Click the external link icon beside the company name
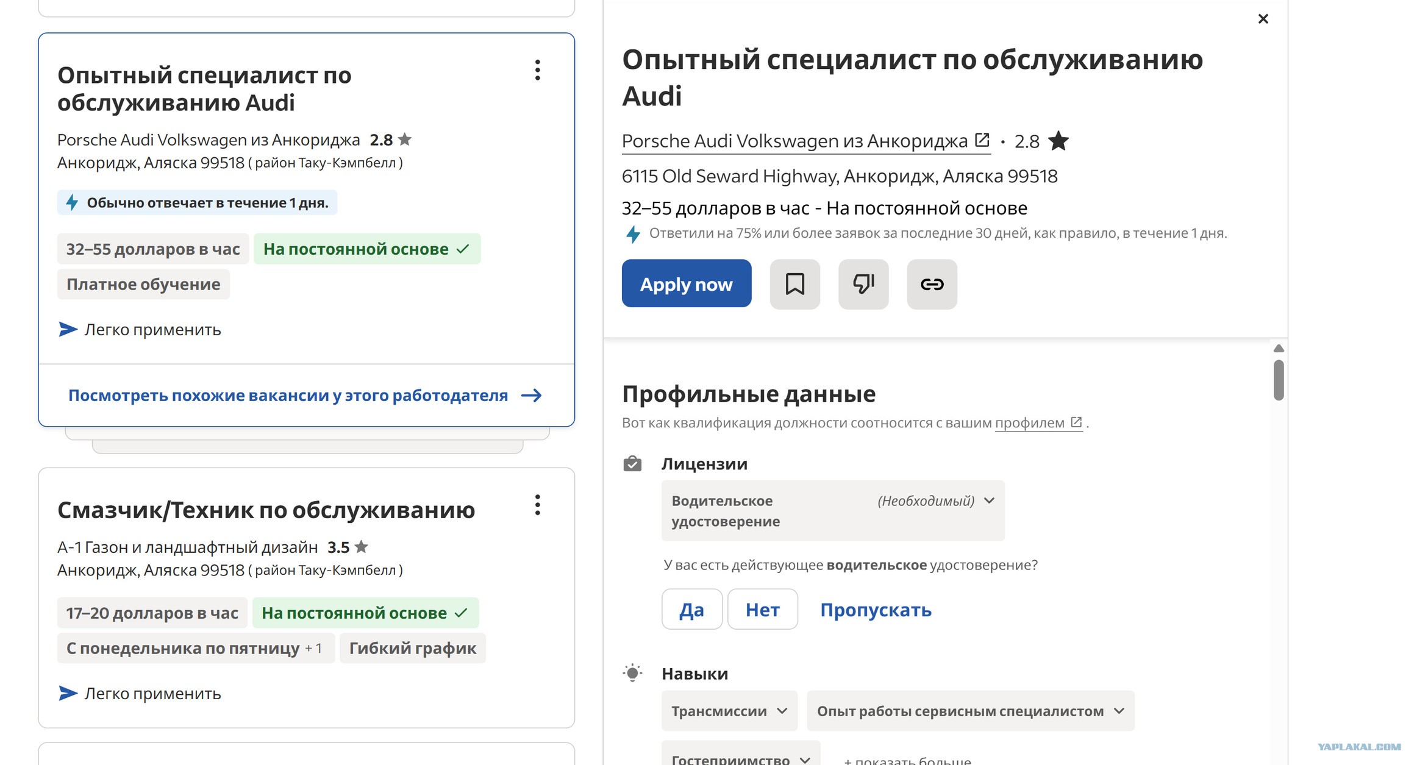 (982, 140)
